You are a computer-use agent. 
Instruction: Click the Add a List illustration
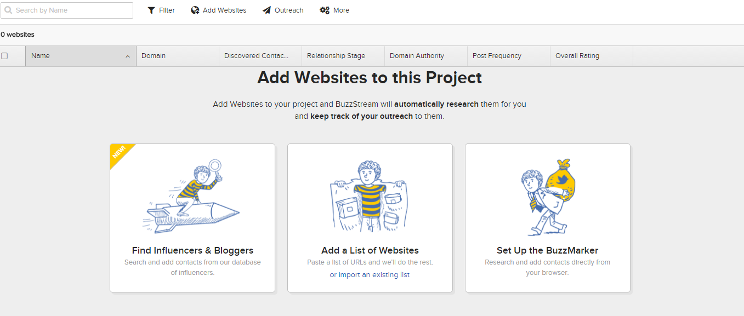(370, 196)
